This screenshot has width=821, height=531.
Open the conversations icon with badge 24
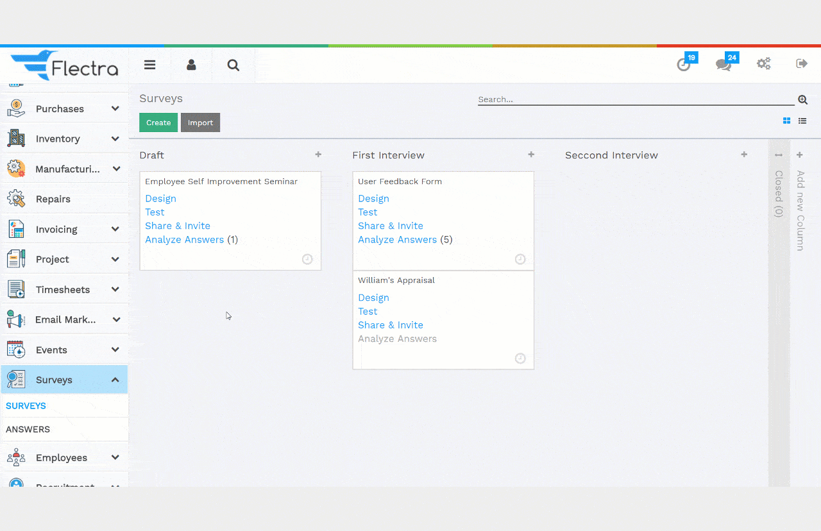coord(724,65)
